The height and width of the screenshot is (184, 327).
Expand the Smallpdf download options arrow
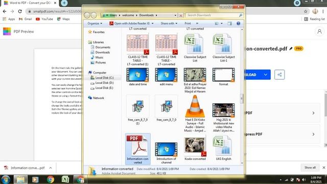tap(266, 75)
